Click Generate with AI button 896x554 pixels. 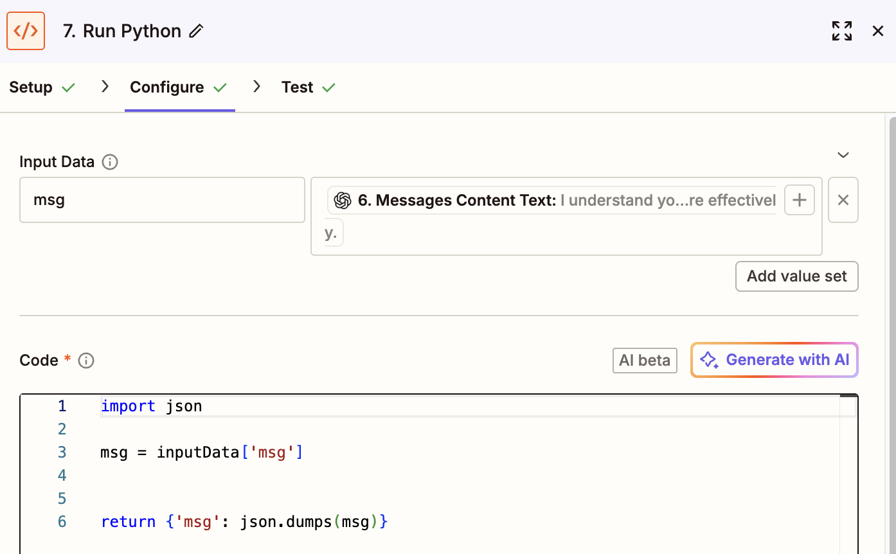point(774,360)
